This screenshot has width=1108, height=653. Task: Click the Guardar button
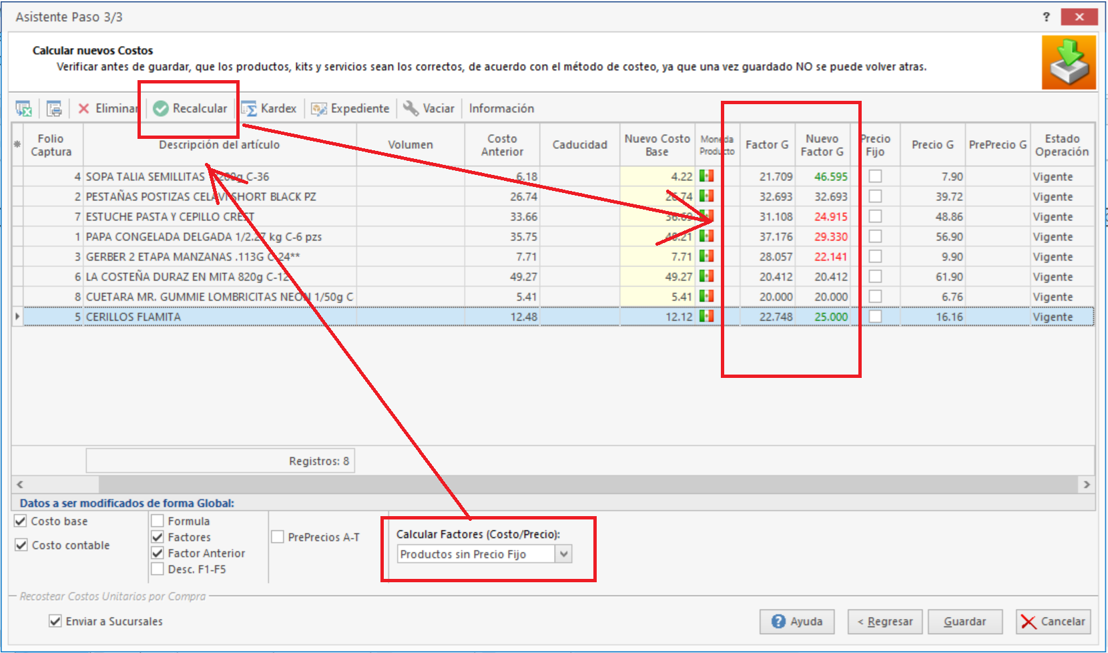965,622
